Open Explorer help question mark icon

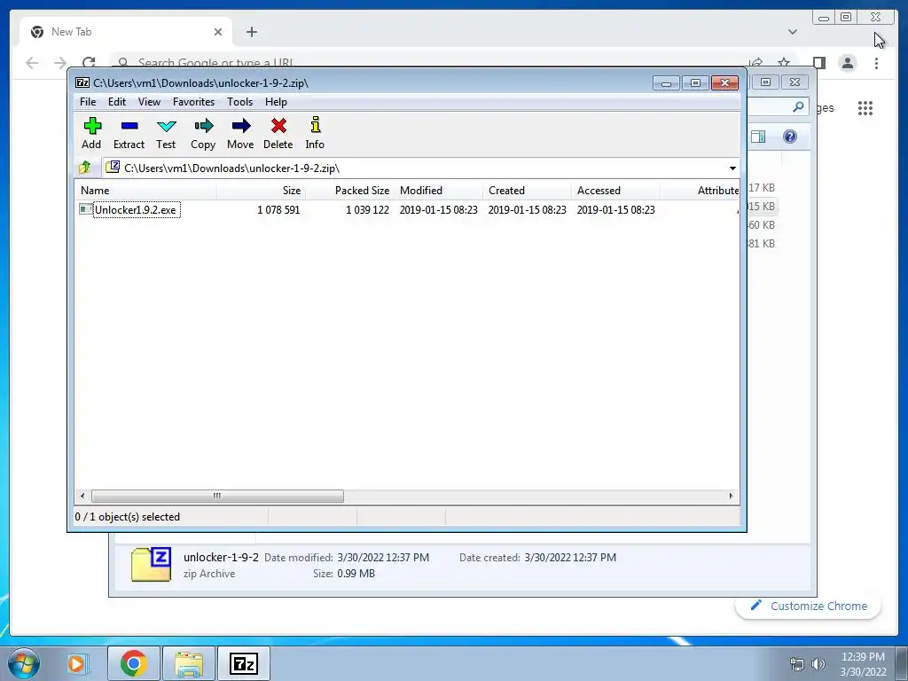[x=790, y=137]
